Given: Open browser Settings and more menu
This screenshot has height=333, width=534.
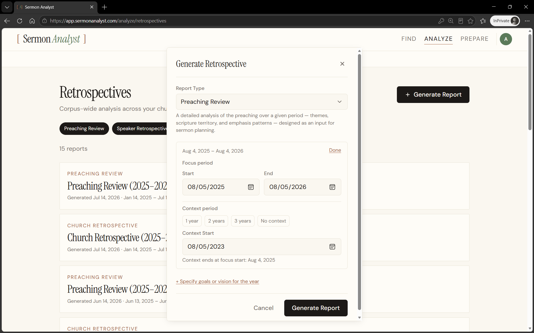Looking at the screenshot, I should [x=527, y=21].
